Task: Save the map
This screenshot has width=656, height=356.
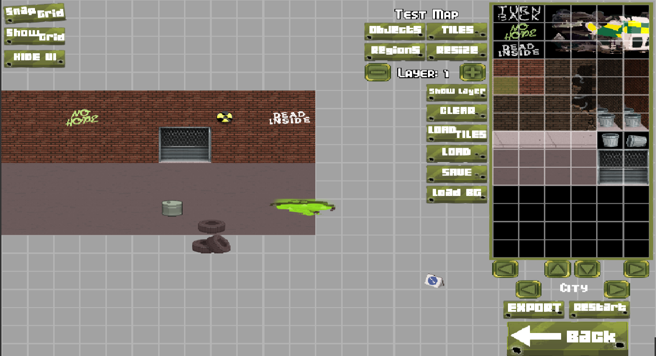Action: point(457,173)
